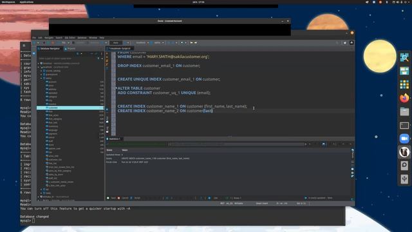Expand the sys database node
Viewport: 412px width, 232px height.
pyautogui.click(x=41, y=189)
